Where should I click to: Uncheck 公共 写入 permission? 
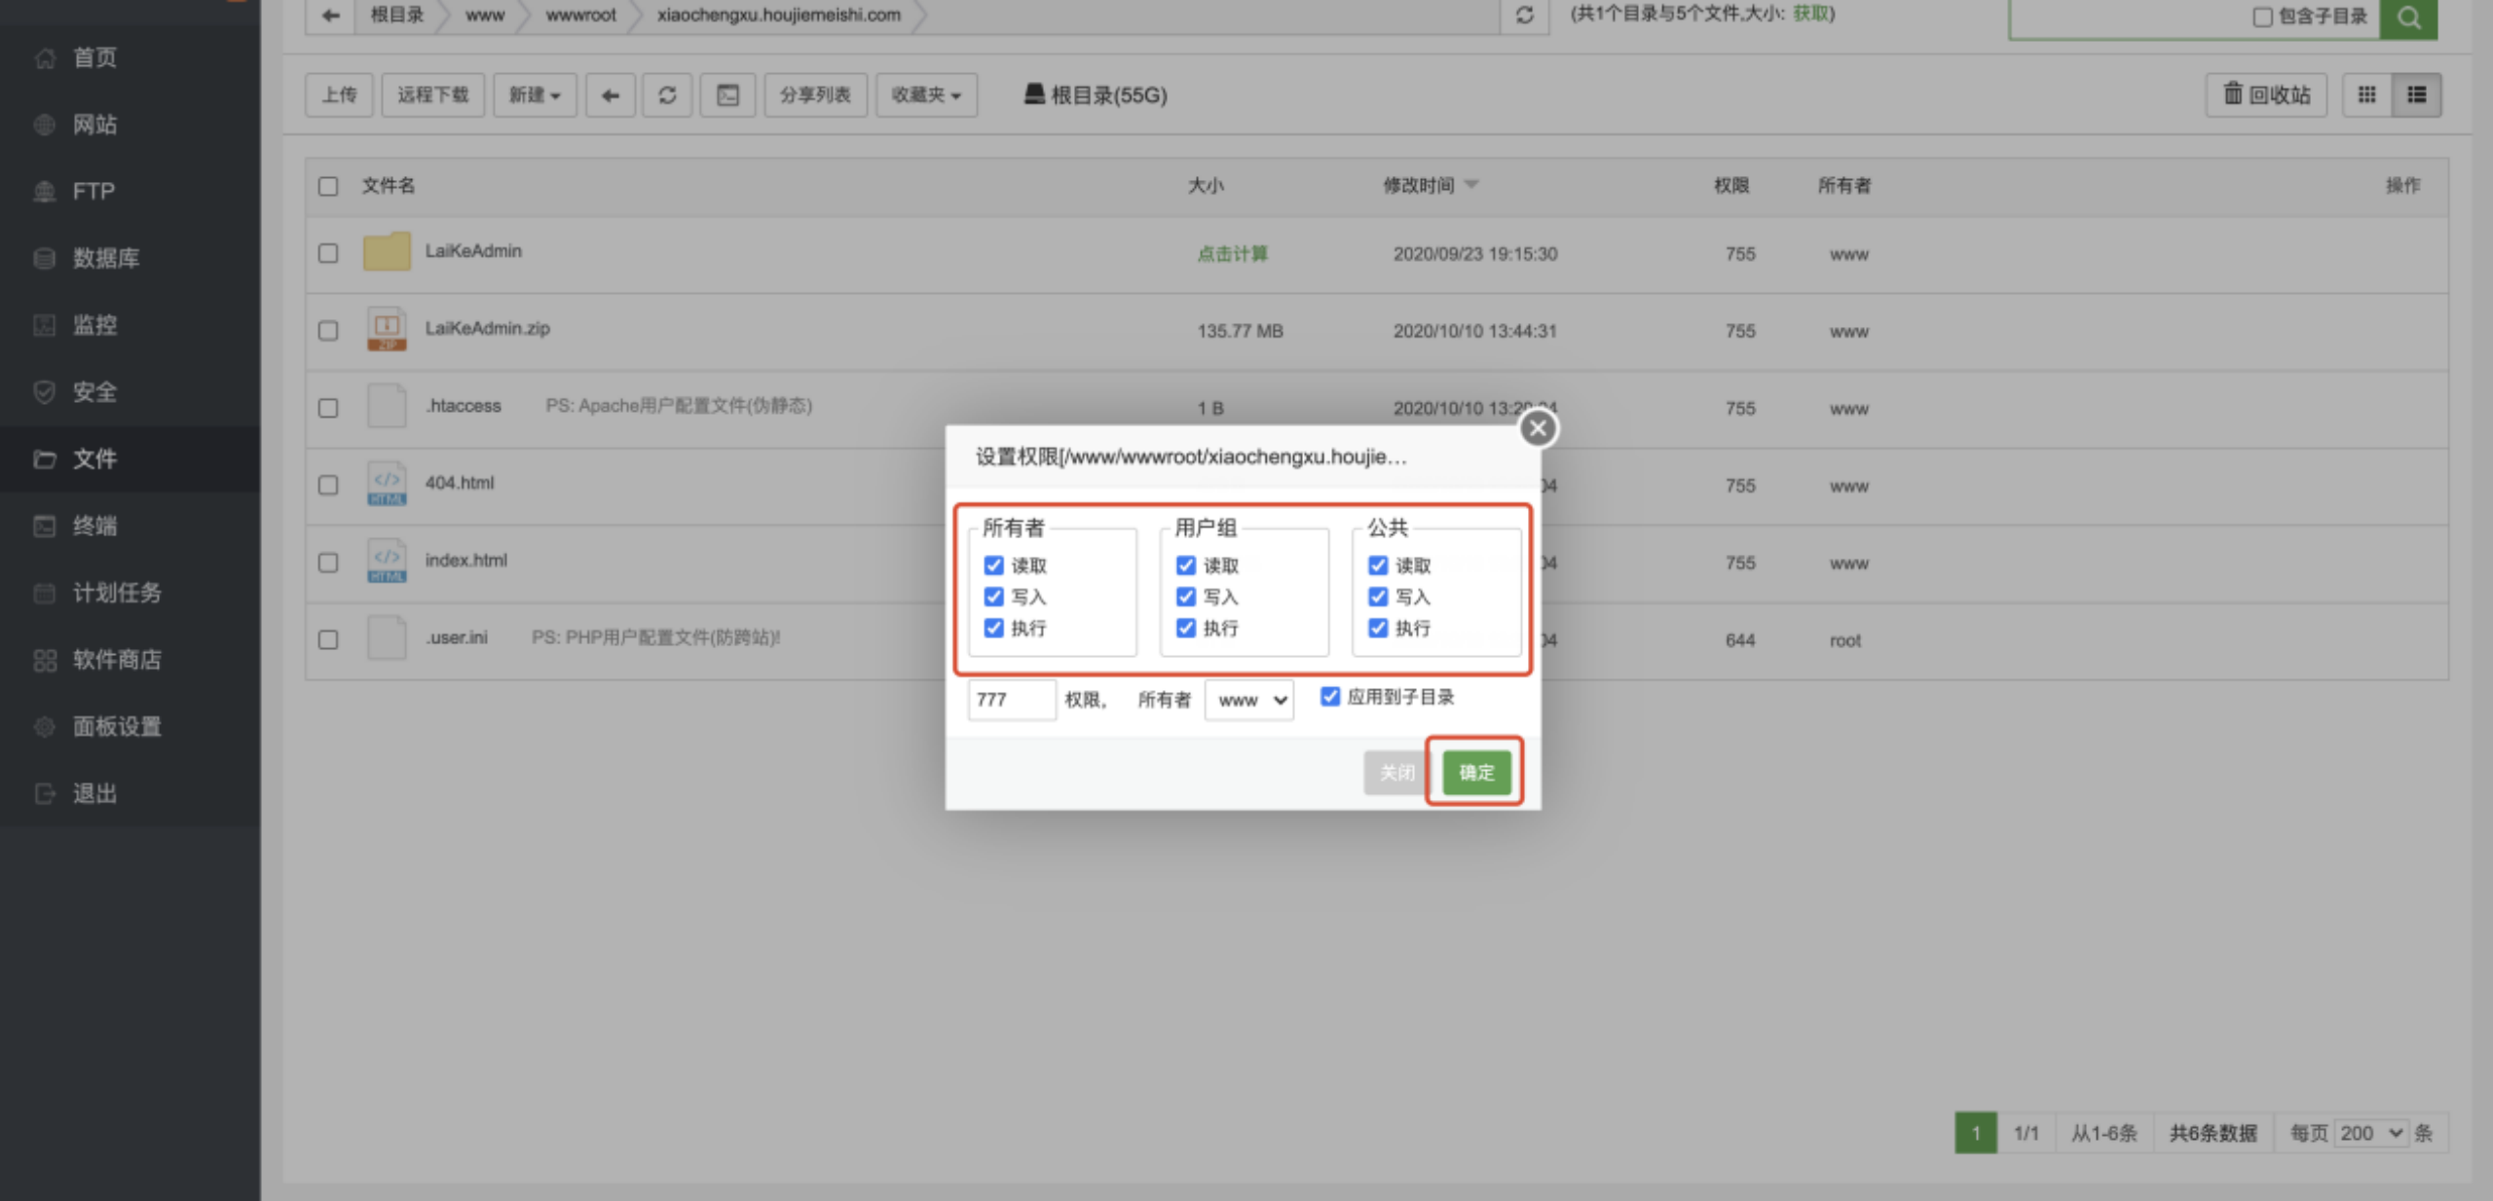pos(1378,597)
